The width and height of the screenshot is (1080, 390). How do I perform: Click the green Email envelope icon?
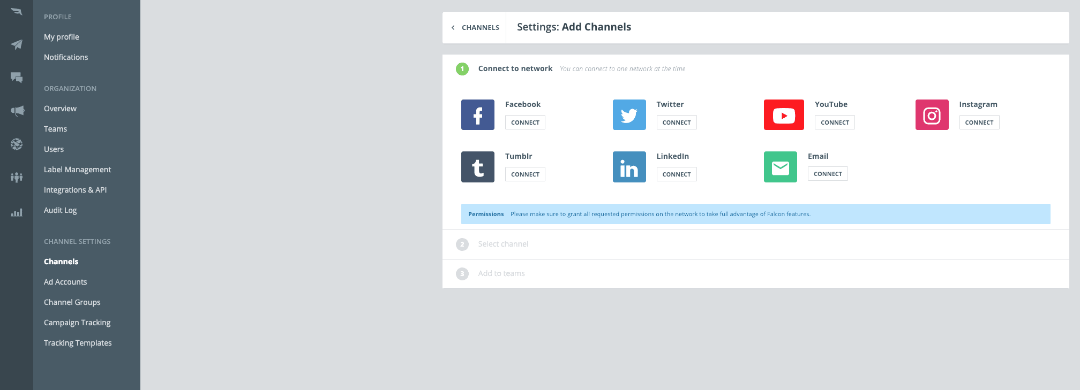[x=781, y=167]
